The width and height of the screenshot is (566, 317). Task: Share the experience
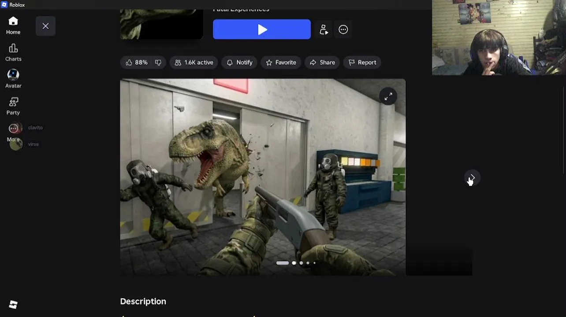[322, 63]
